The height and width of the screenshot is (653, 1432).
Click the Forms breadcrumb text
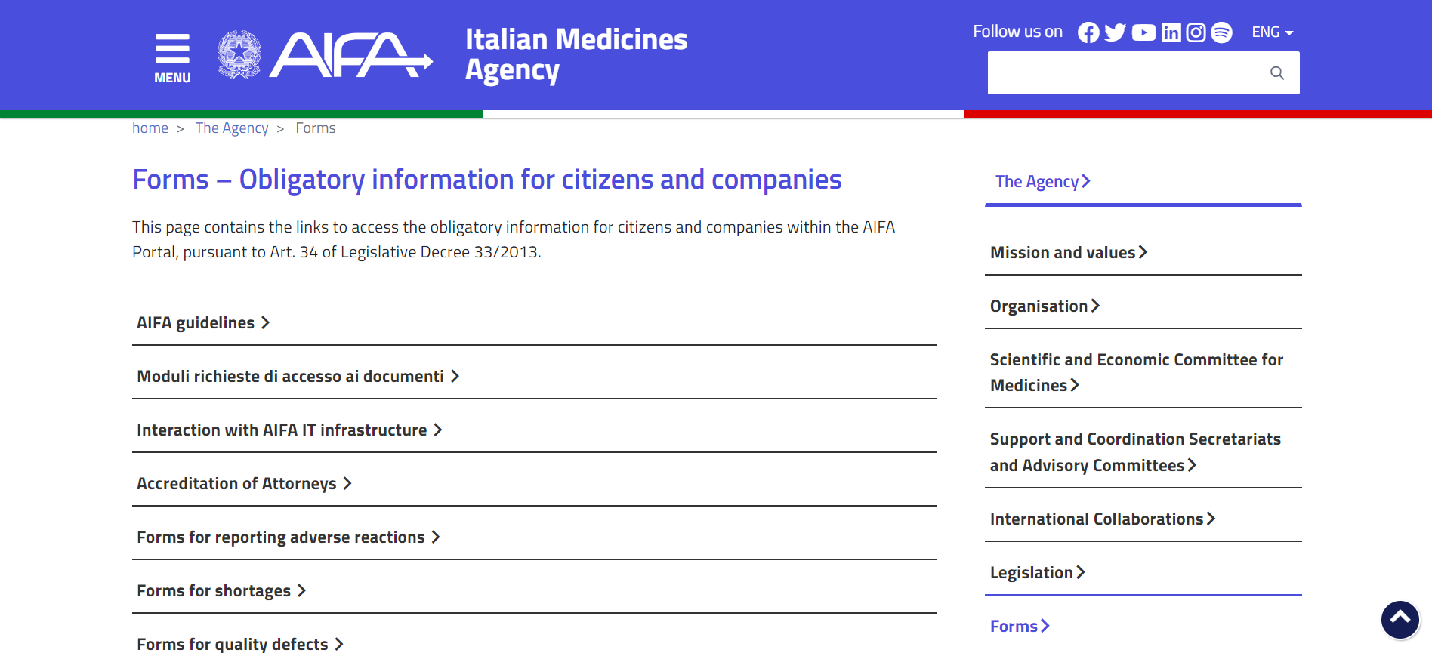(x=316, y=128)
